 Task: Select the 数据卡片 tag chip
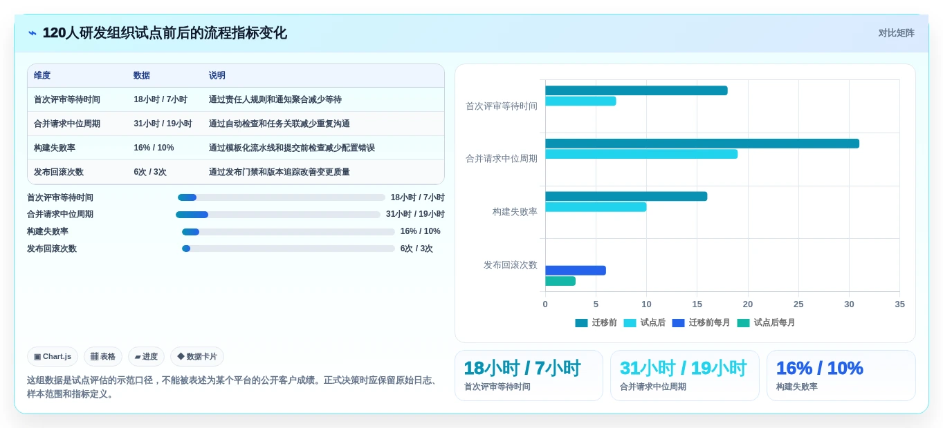(197, 357)
